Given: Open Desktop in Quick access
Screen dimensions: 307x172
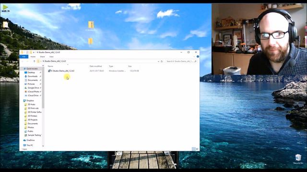Looking at the screenshot, I should tap(31, 72).
